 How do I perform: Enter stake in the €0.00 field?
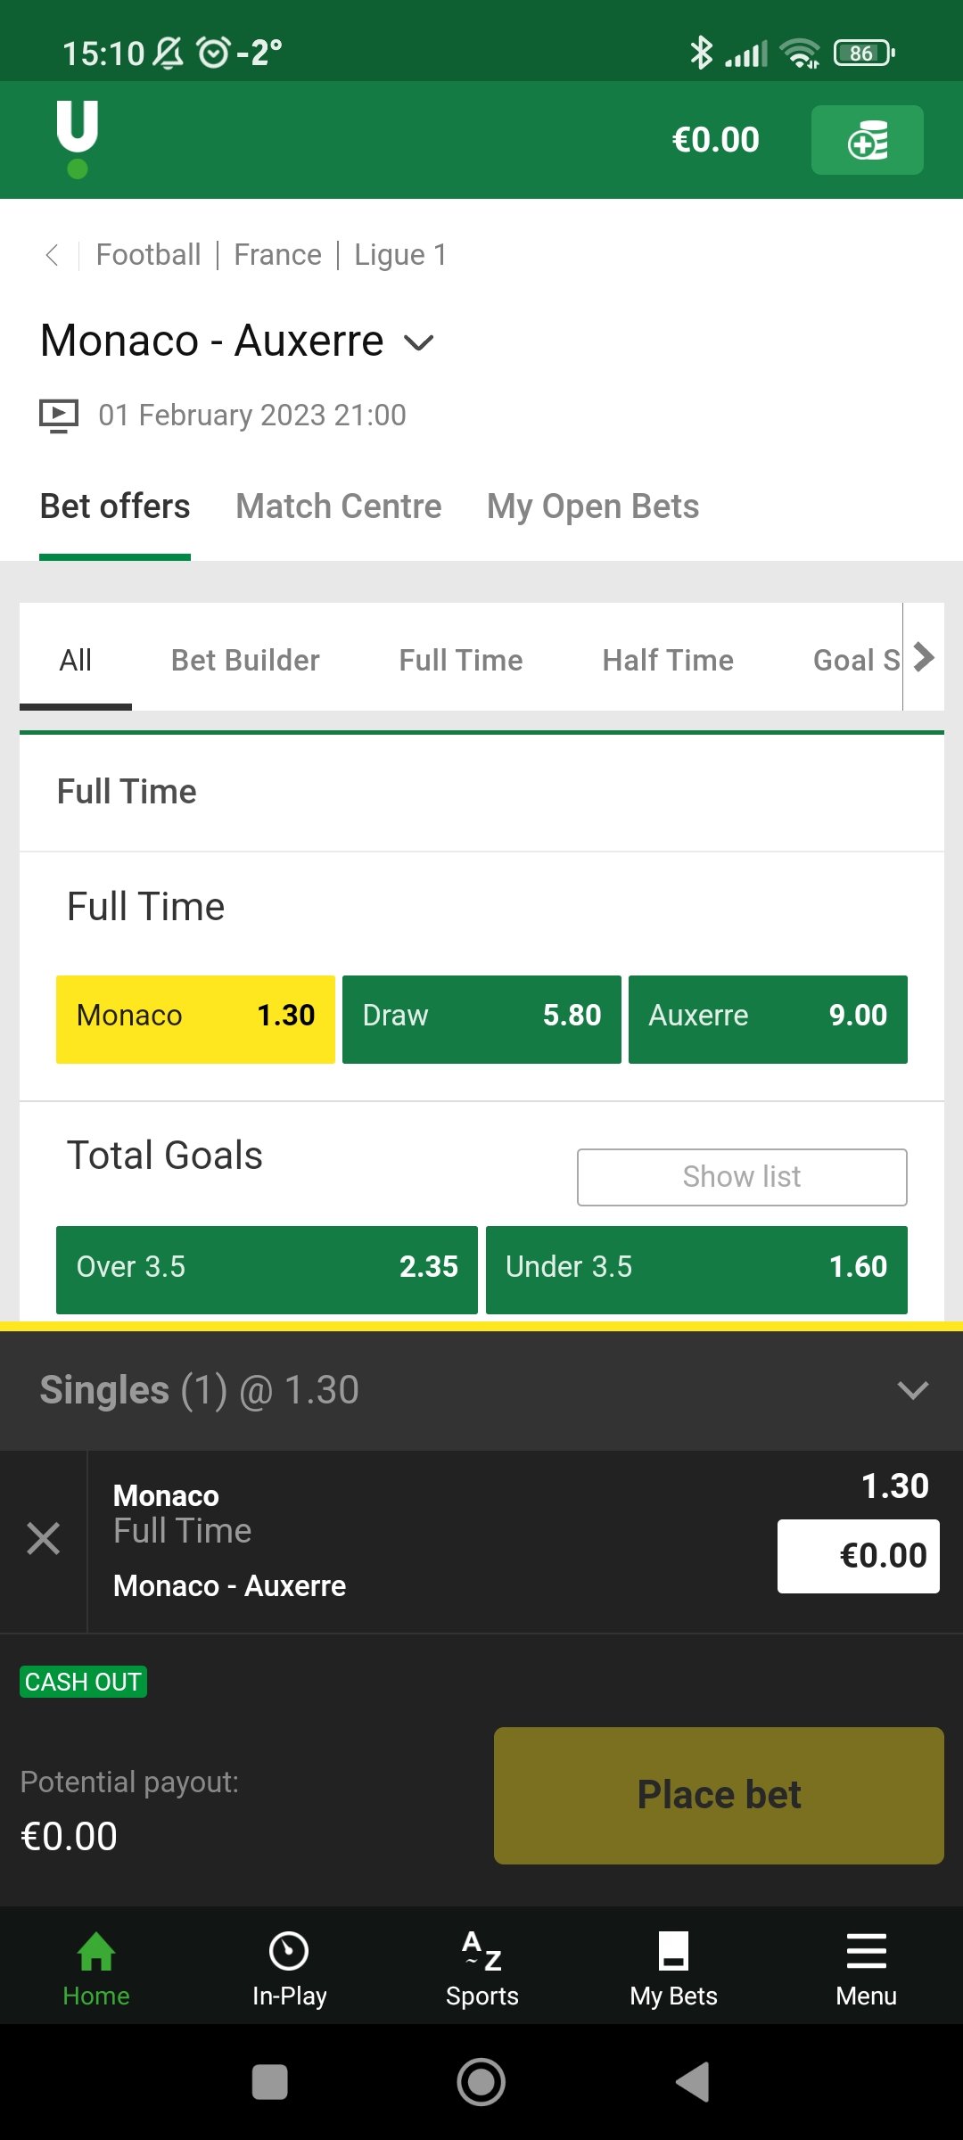[858, 1556]
